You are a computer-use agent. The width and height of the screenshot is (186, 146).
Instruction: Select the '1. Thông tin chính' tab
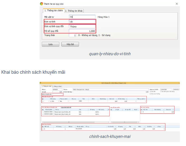click(x=53, y=11)
